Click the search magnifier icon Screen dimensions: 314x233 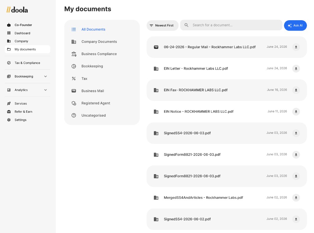[x=186, y=25]
